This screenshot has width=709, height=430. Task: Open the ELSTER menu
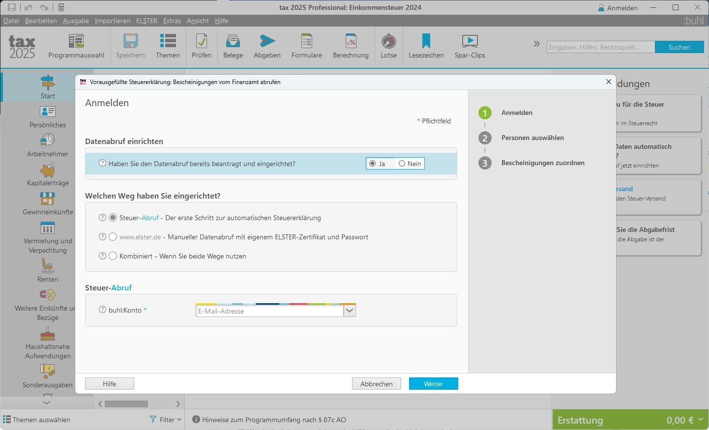click(147, 21)
